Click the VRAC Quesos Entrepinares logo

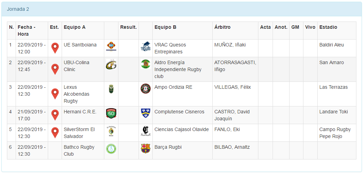(145, 47)
